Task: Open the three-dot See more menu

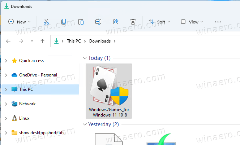Action: click(x=218, y=22)
